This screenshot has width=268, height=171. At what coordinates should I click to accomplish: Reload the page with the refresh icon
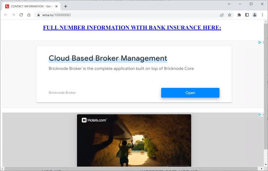21,15
